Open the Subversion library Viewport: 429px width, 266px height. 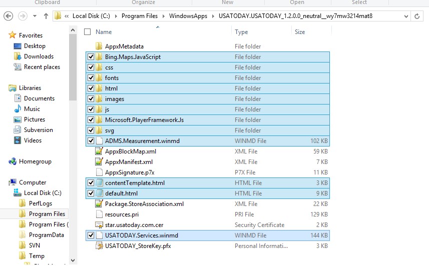coord(39,130)
